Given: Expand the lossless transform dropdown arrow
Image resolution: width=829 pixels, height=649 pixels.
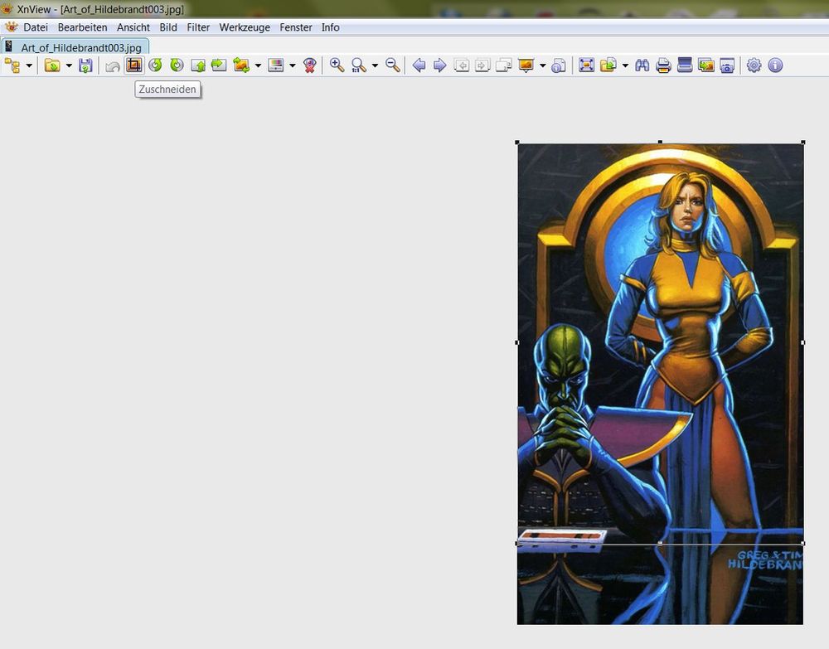Looking at the screenshot, I should [258, 65].
